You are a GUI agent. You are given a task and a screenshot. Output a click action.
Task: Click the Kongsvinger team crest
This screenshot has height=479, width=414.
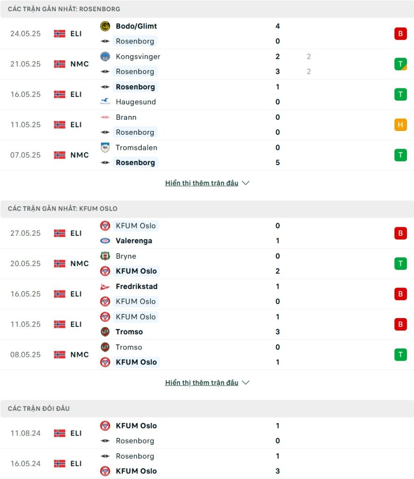click(105, 57)
